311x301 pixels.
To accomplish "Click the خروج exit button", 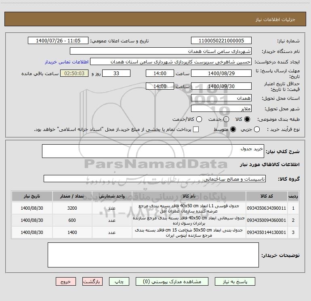I will (x=66, y=282).
